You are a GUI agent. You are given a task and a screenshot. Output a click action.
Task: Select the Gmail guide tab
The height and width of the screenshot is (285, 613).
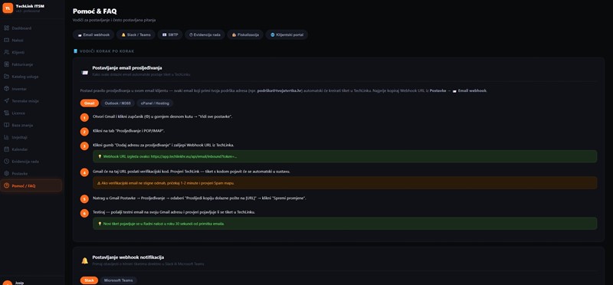tap(89, 103)
